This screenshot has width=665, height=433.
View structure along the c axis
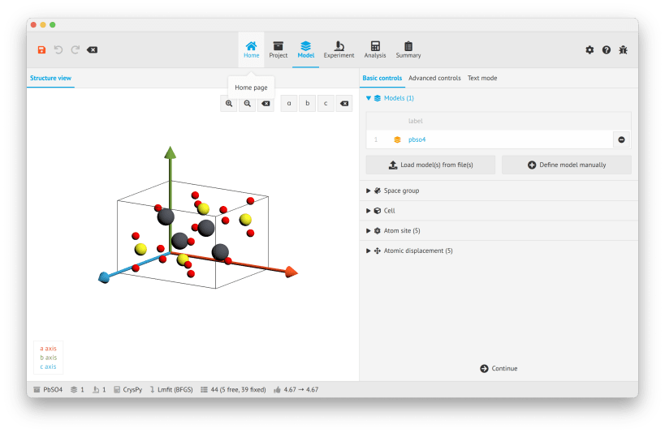pyautogui.click(x=326, y=103)
